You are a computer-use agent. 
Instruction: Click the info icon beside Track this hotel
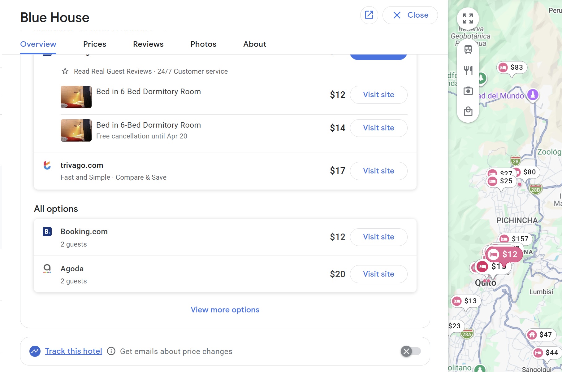111,351
